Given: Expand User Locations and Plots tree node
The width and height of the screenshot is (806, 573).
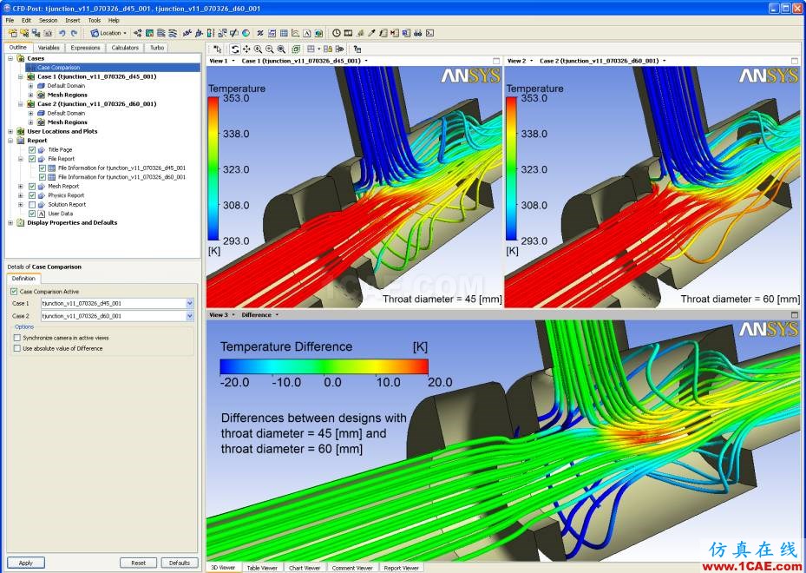Looking at the screenshot, I should tap(10, 132).
